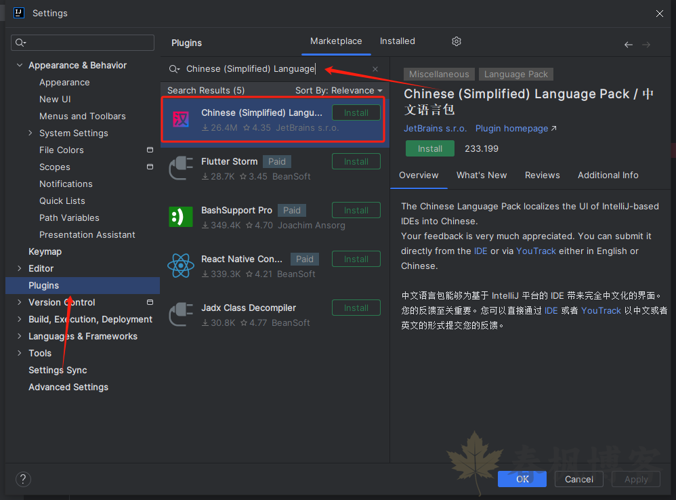The image size is (676, 500).
Task: Select Path Variables settings
Action: [x=69, y=217]
